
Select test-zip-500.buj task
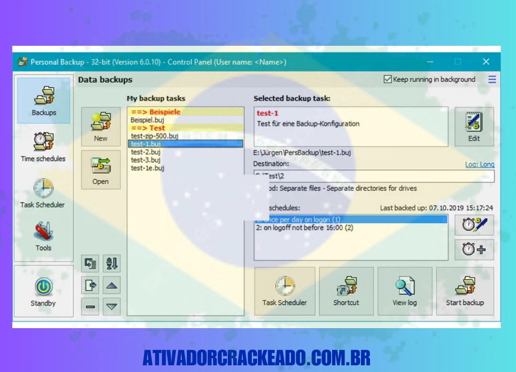185,136
